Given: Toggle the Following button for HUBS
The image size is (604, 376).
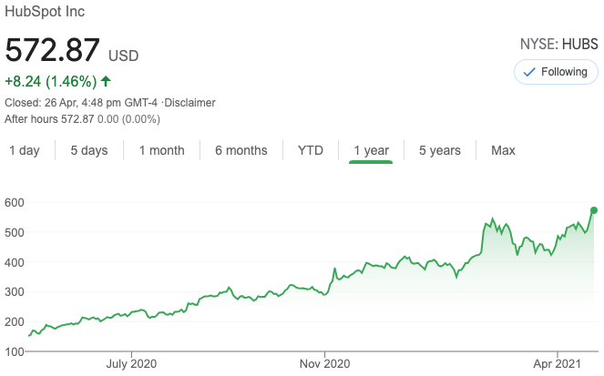Looking at the screenshot, I should point(555,72).
